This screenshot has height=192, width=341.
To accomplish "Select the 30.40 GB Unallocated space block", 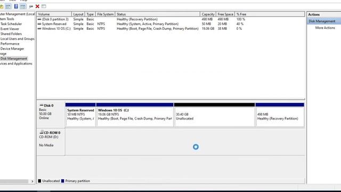I will tap(214, 115).
